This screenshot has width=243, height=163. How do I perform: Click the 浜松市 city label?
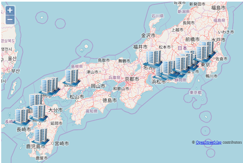[x=158, y=82]
